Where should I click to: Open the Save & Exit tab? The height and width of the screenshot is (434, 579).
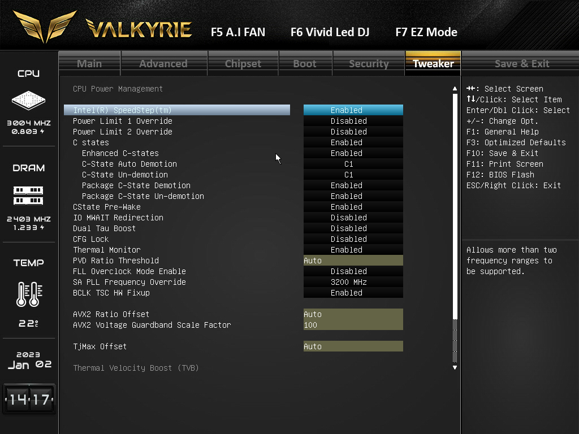click(522, 63)
